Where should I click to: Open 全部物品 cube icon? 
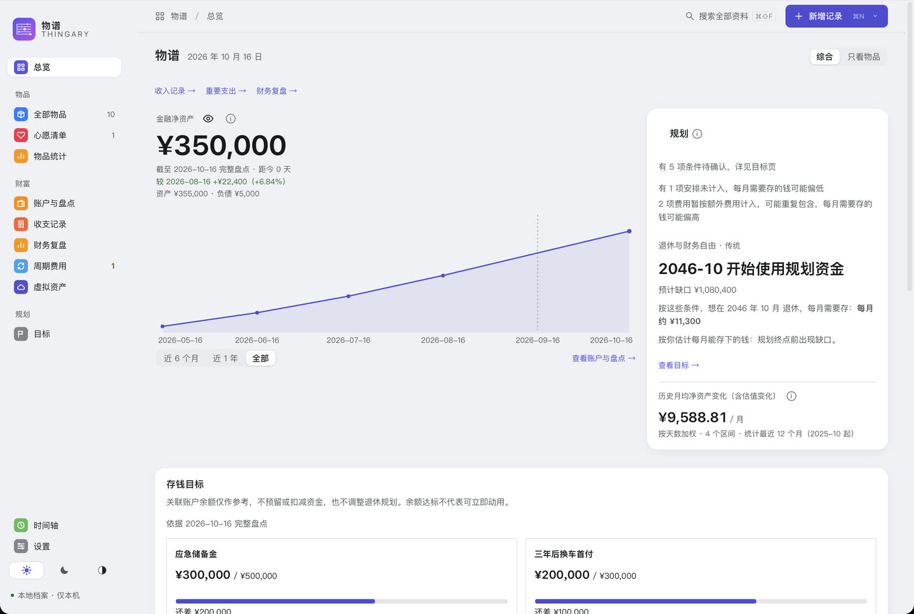click(x=21, y=115)
